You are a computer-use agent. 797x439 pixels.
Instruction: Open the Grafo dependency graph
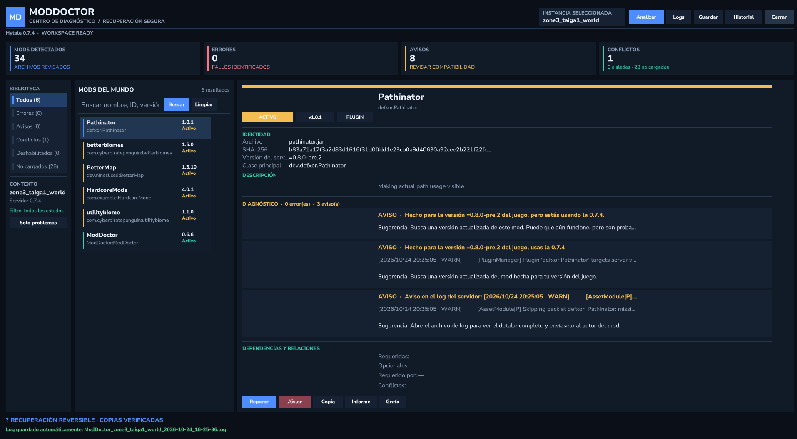[393, 402]
